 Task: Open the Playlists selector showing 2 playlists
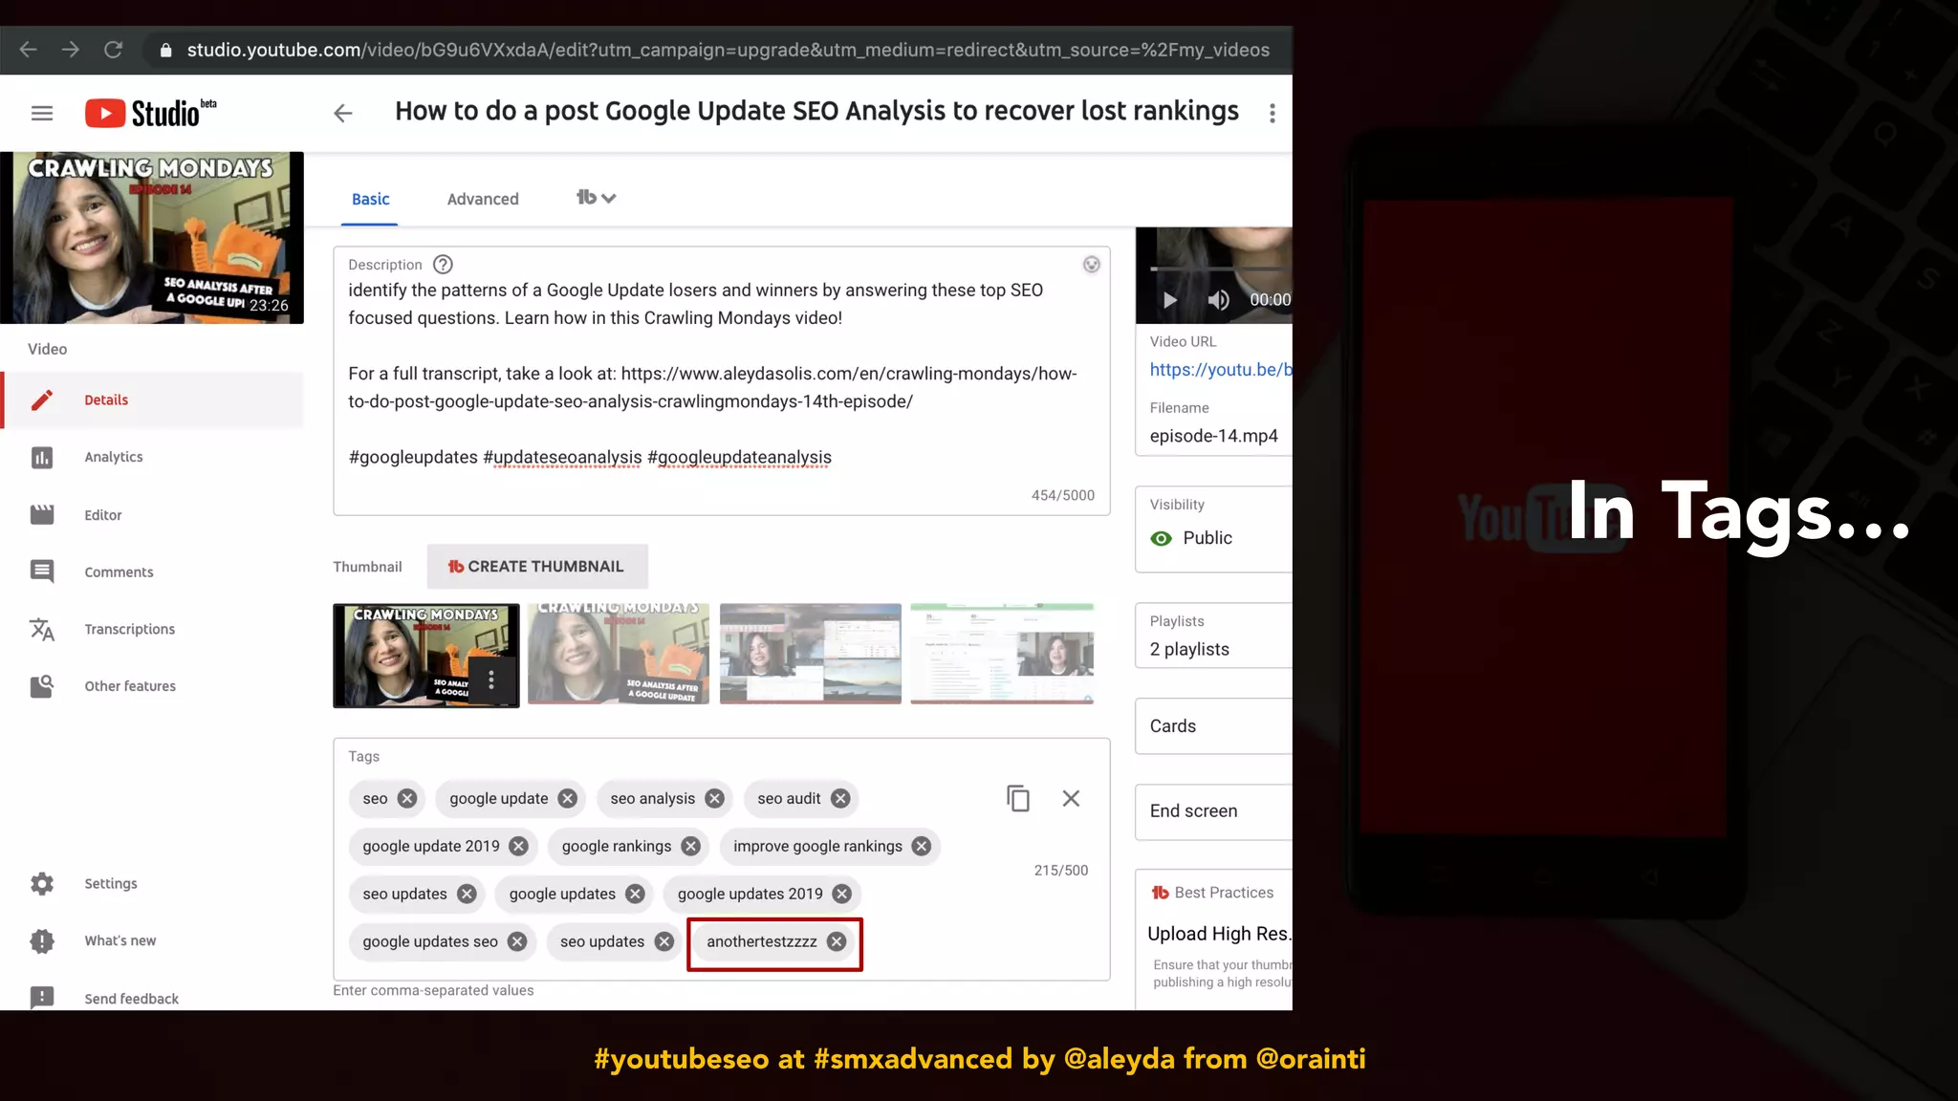click(x=1213, y=636)
